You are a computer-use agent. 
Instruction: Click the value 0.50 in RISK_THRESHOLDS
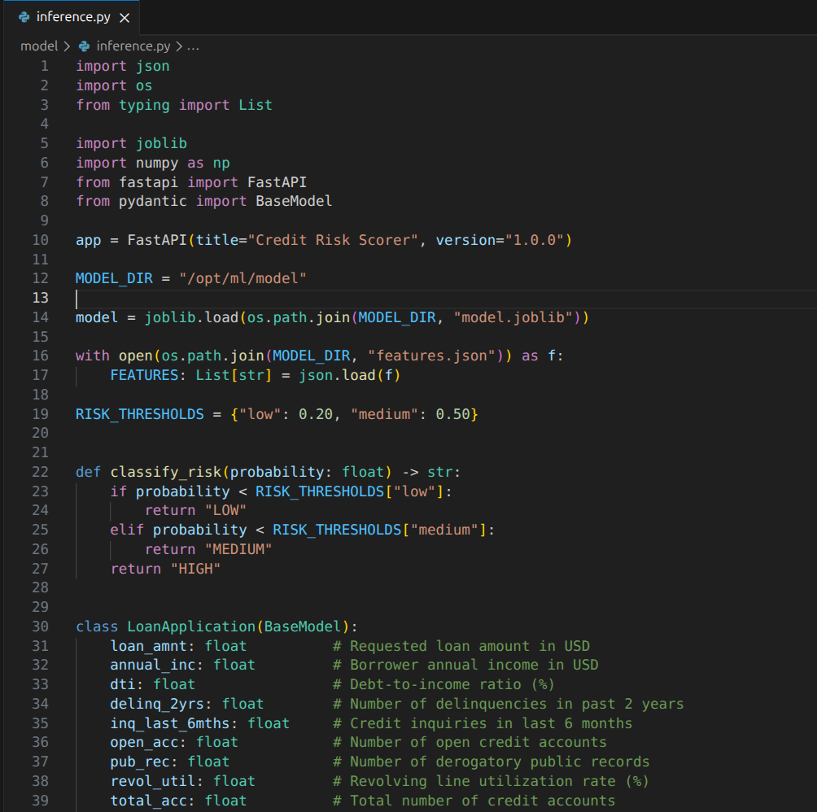point(452,414)
